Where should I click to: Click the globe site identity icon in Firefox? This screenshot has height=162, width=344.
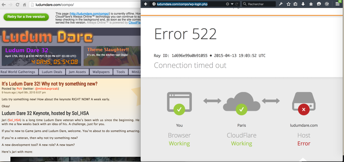coord(154,4)
